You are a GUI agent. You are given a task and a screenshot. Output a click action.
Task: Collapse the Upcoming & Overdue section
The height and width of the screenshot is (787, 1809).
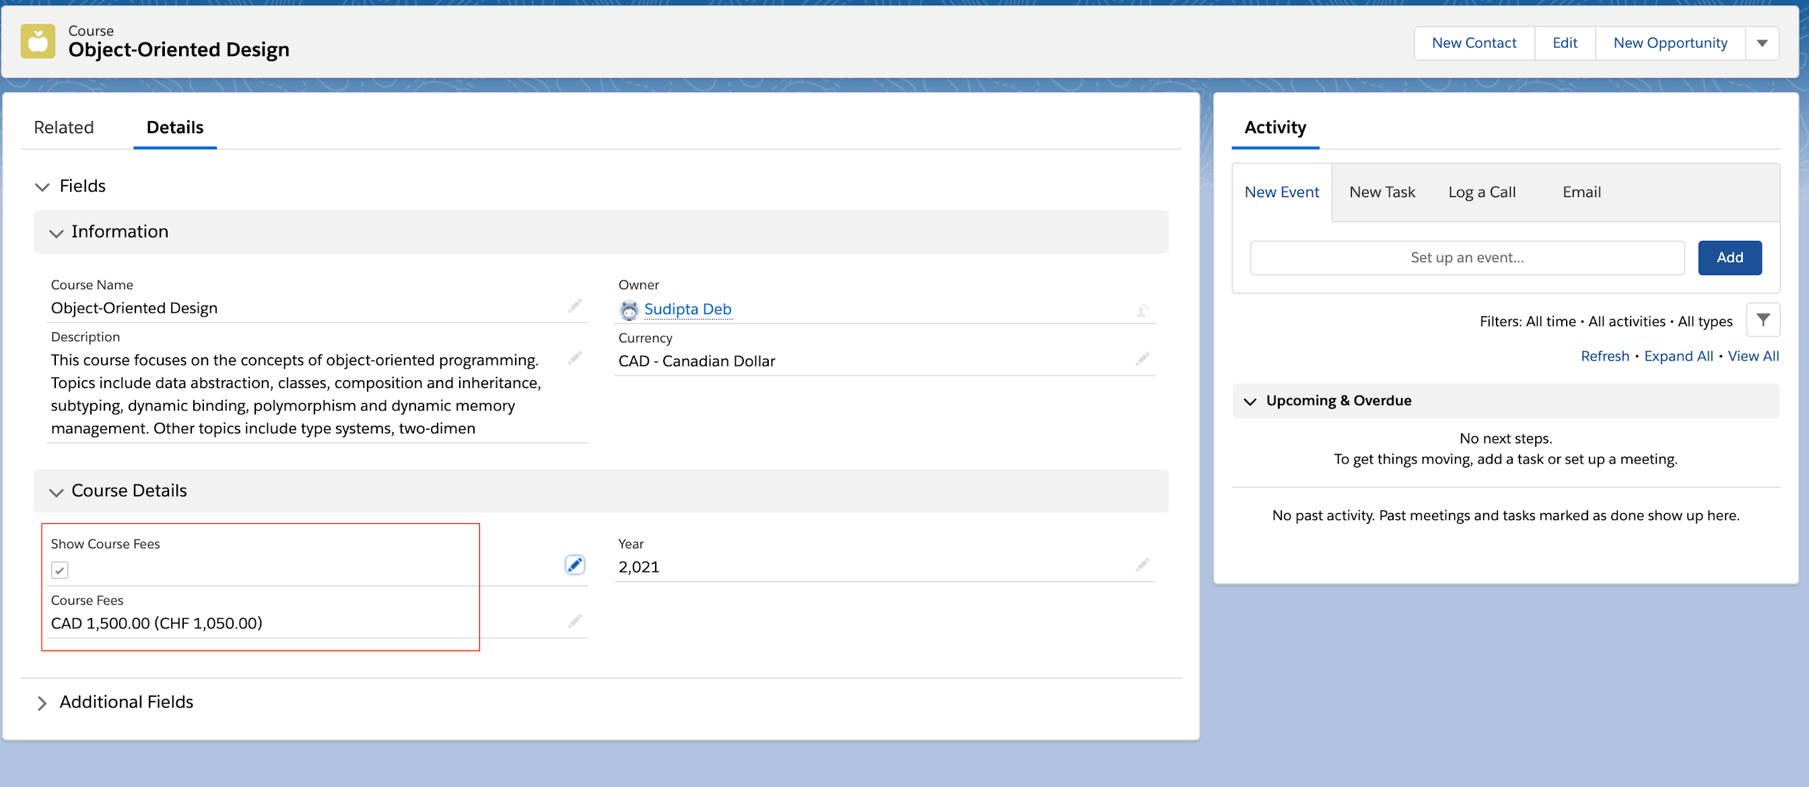1251,401
